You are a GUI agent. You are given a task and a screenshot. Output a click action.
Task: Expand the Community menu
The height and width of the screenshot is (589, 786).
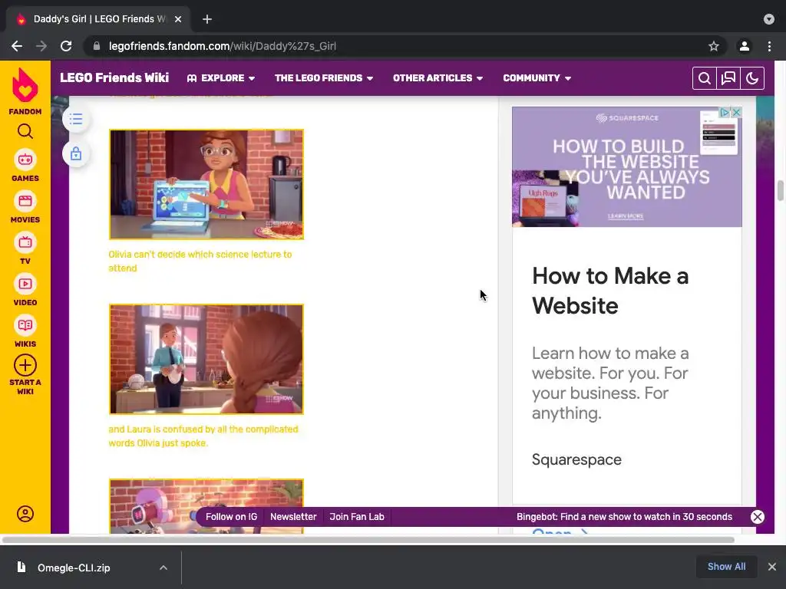coord(537,78)
